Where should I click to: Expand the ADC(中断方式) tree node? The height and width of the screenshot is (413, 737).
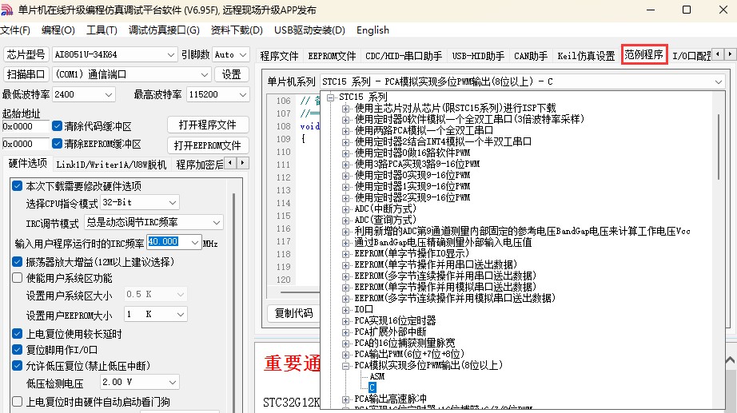pos(346,208)
